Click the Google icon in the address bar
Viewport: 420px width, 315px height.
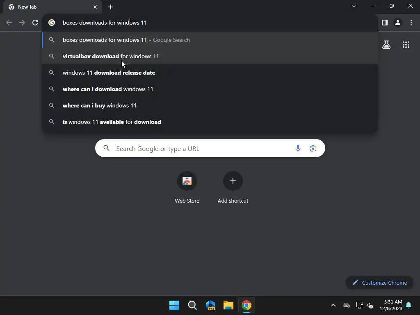click(52, 23)
